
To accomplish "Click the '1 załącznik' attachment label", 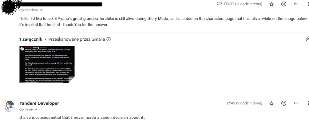I will [31, 39].
